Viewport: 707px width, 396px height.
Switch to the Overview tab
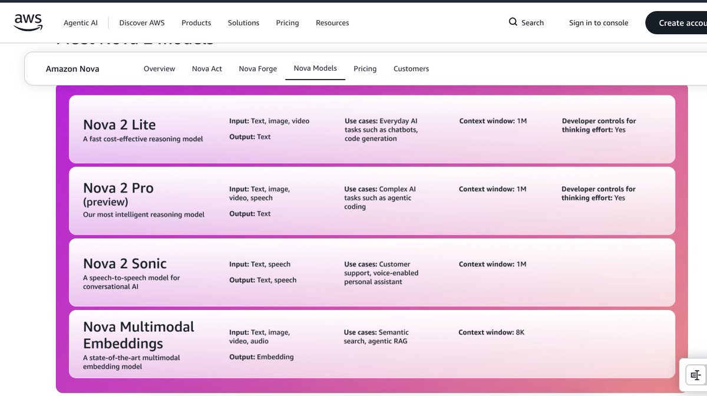159,69
